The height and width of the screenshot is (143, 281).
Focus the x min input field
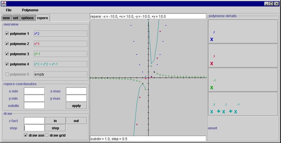(x=34, y=91)
